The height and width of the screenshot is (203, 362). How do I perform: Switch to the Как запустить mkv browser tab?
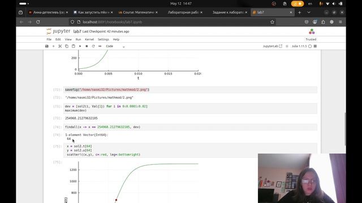pos(93,12)
